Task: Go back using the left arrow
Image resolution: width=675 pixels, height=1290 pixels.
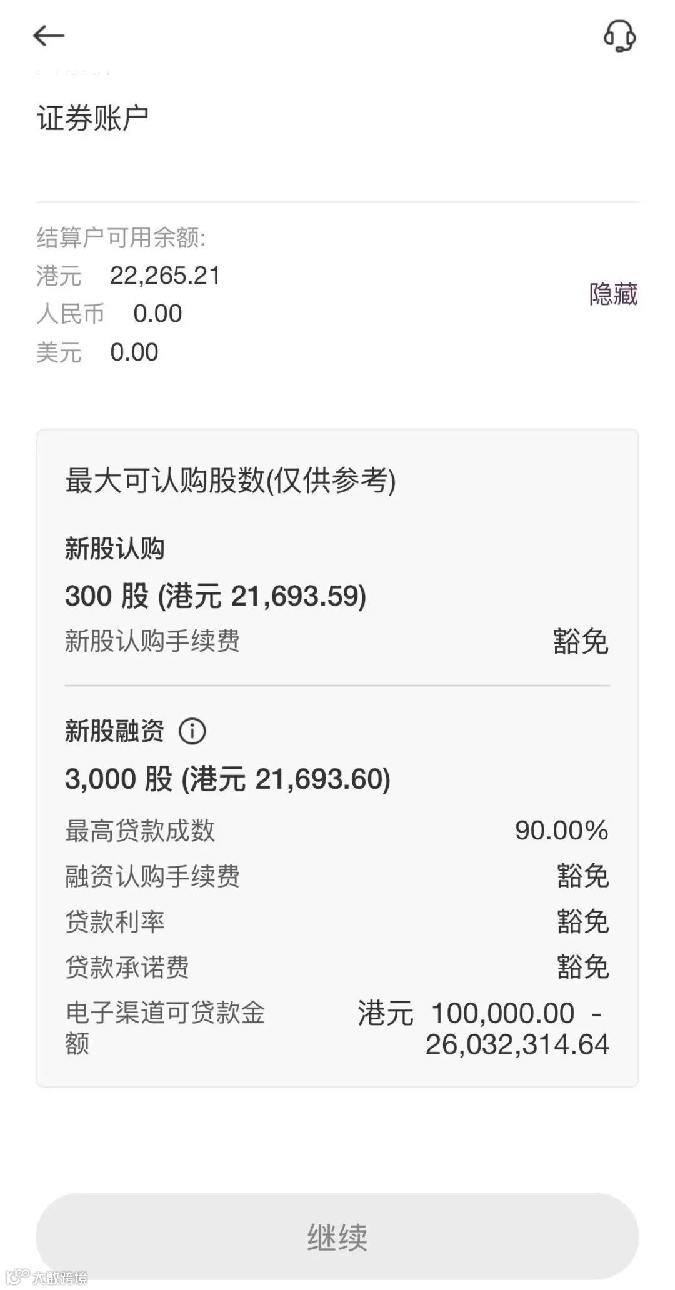Action: pyautogui.click(x=49, y=36)
